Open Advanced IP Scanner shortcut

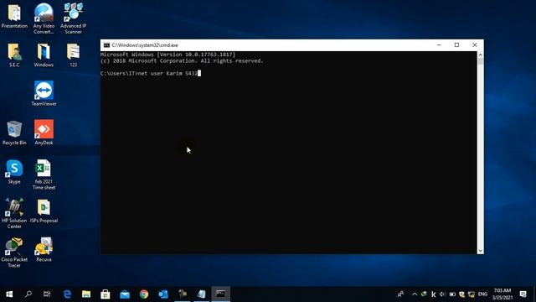pos(73,18)
